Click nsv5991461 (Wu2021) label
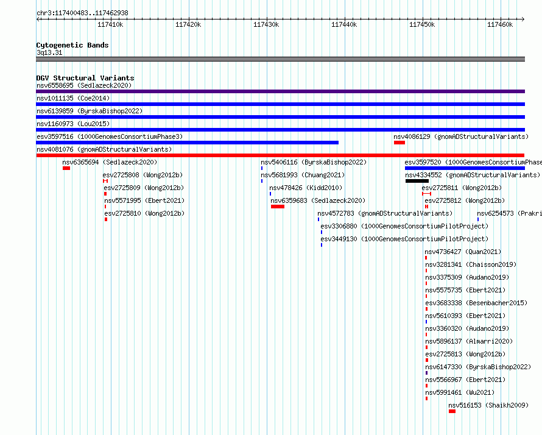The image size is (542, 435). click(x=460, y=392)
